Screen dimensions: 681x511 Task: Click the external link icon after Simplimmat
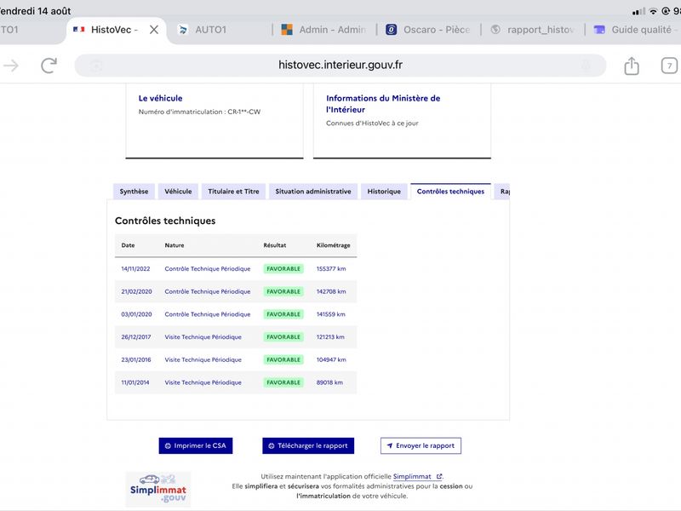coord(439,476)
